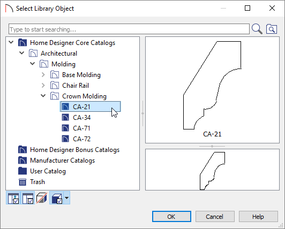Image resolution: width=285 pixels, height=229 pixels.
Task: Click the library search text field
Action: [129, 29]
